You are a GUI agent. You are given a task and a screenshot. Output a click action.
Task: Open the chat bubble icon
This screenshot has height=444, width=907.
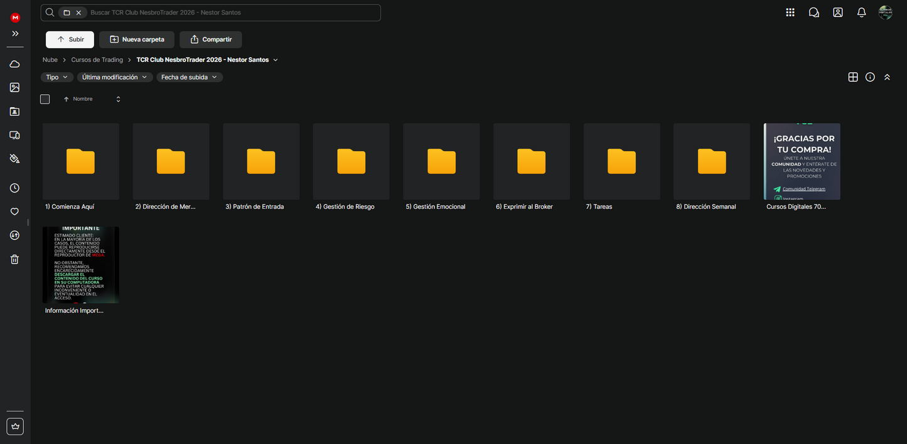[x=813, y=13]
